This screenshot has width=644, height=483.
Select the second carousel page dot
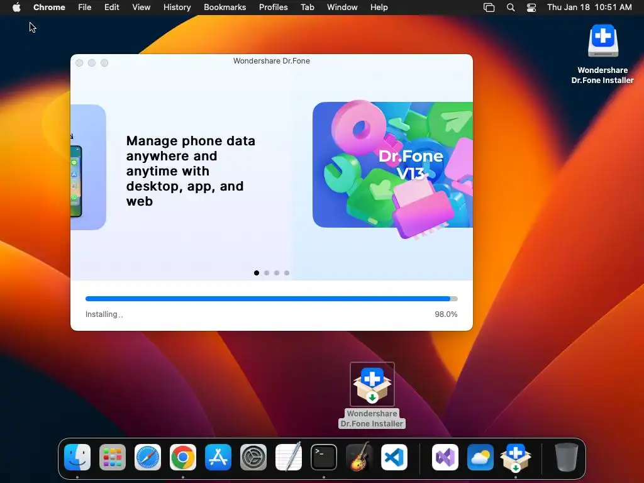(267, 273)
